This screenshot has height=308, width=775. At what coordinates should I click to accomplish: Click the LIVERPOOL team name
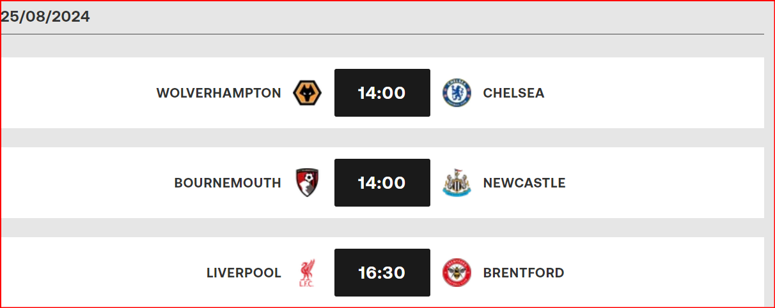(244, 273)
